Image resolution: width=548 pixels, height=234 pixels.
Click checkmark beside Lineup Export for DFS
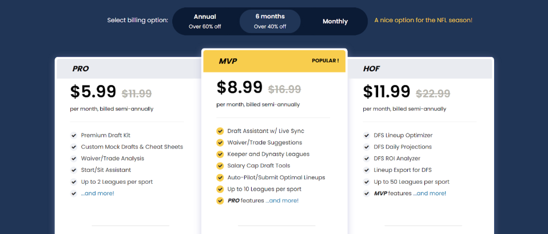coord(366,170)
